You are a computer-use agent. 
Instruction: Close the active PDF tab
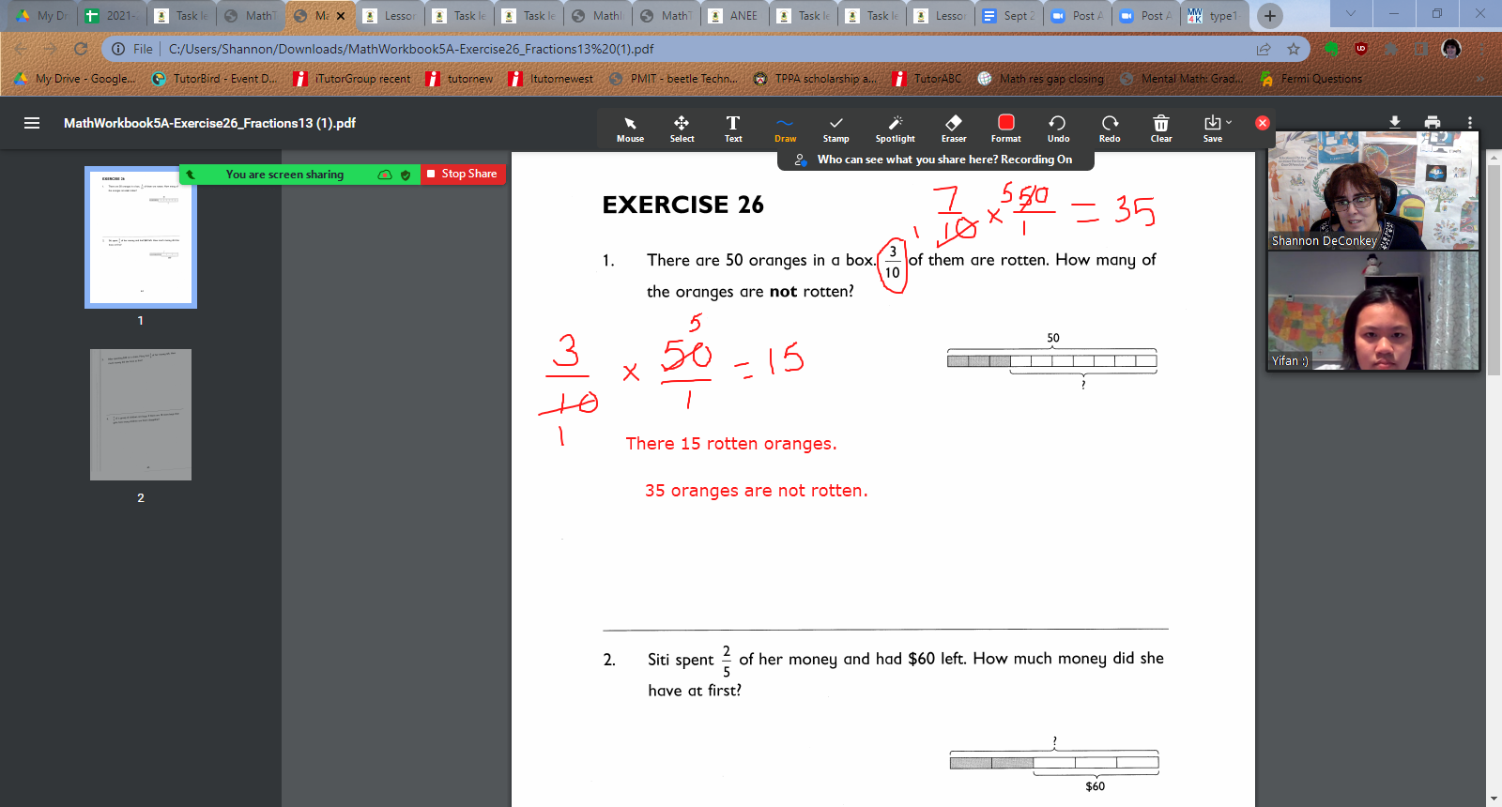(x=341, y=16)
